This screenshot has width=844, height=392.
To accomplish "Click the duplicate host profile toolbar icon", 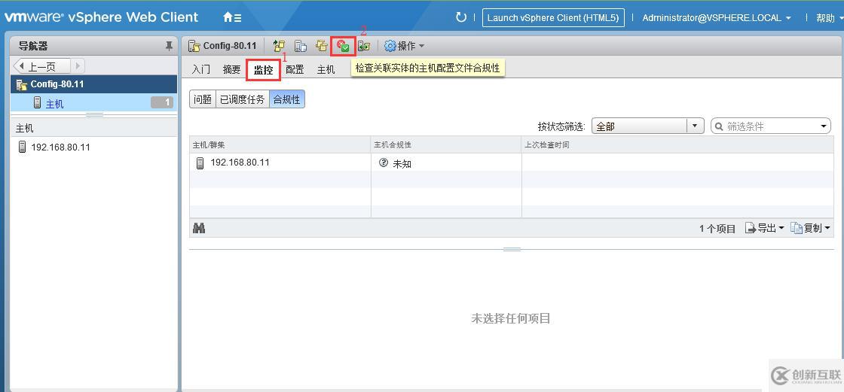I will pyautogui.click(x=322, y=46).
